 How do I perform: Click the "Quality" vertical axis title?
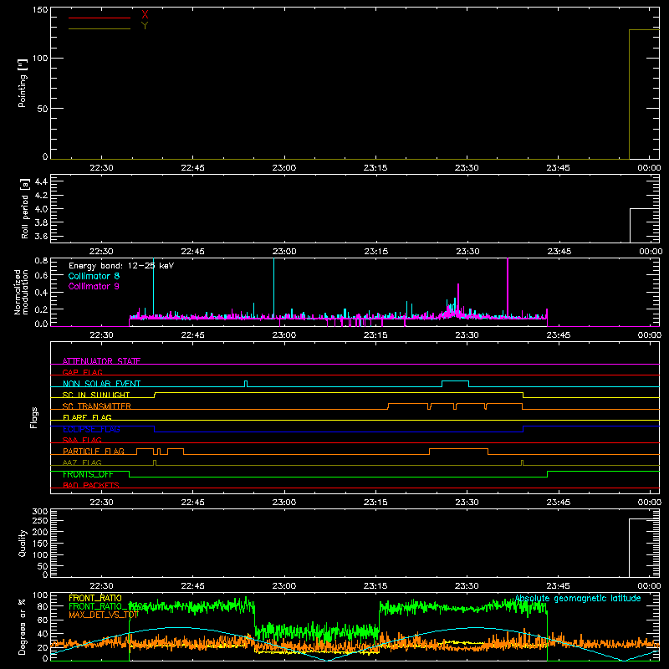23,543
